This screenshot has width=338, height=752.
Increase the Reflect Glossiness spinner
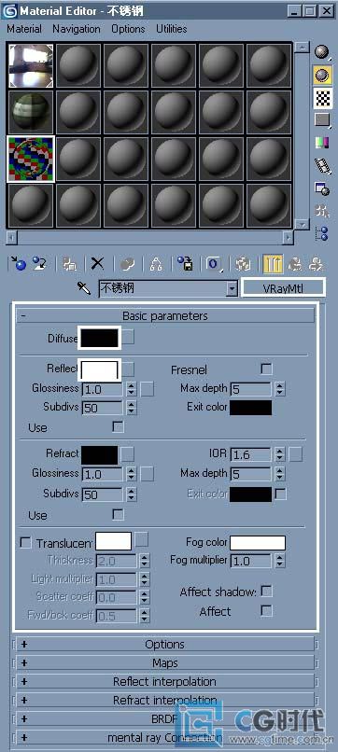(x=132, y=385)
